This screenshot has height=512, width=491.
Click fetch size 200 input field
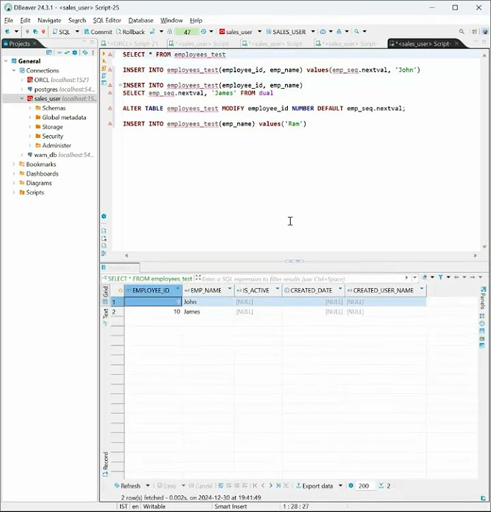(x=365, y=486)
